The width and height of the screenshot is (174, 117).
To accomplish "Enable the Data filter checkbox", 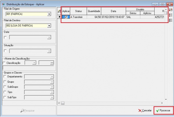I will tap(5, 37).
